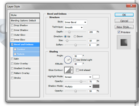Screen dimensions: 139x106
Task: Open the Highlight Mode dropdown set to Screen
Action: coord(78,77)
